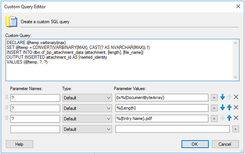
Task: Cancel the custom query dialog
Action: pos(225,144)
